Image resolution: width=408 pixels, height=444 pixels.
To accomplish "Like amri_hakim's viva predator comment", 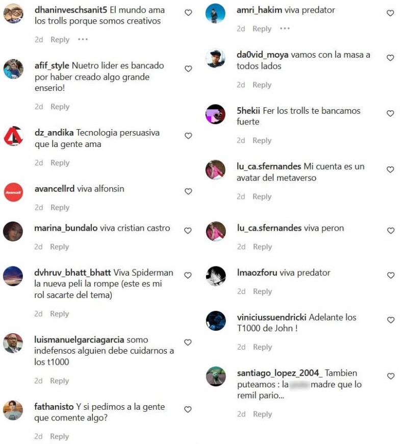I will coord(391,13).
